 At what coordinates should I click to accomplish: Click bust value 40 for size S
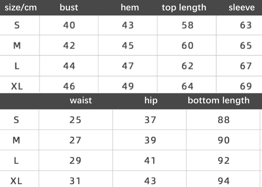69,25
